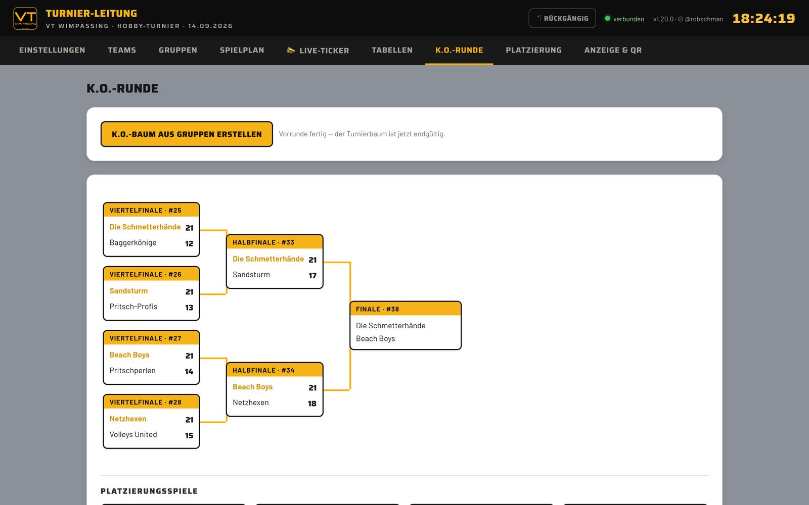
Task: Click Baggerkönige in Viertelfinale #25
Action: [x=133, y=243]
